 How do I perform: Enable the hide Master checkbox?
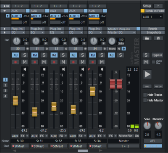[145, 100]
